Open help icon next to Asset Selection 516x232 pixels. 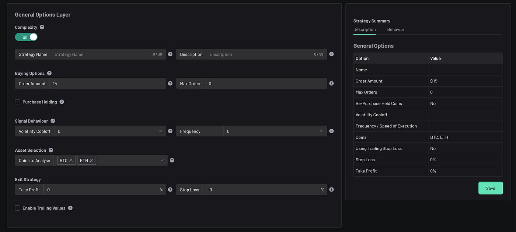tap(51, 150)
